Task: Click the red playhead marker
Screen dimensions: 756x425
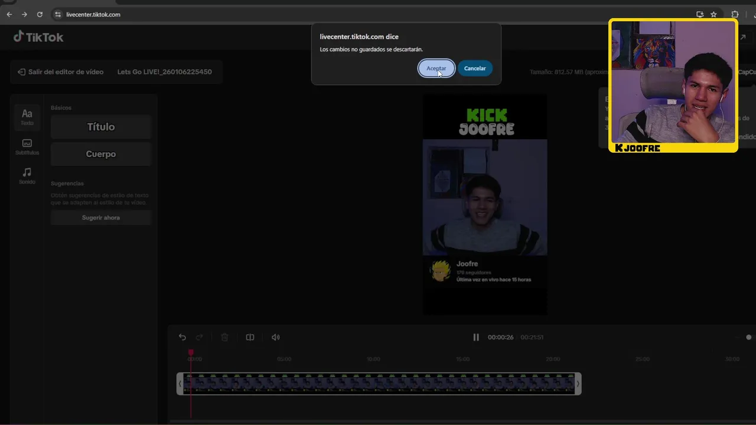Action: (191, 352)
